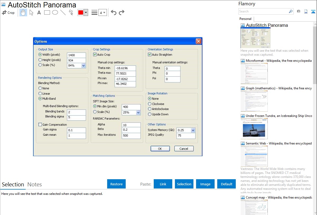
Task: Choose None blending method
Action: pyautogui.click(x=40, y=88)
